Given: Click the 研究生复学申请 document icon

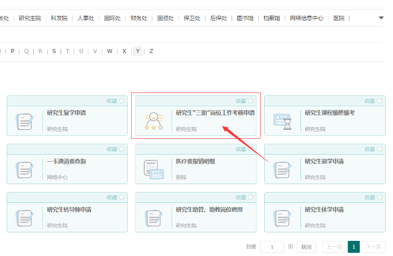Looking at the screenshot, I should [x=25, y=121].
